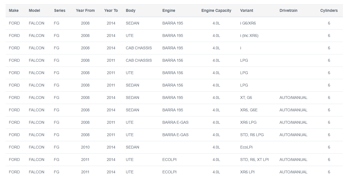Click Engine 'BARRA E-GAS' in XR6 LPG row
The width and height of the screenshot is (348, 188).
[x=175, y=122]
